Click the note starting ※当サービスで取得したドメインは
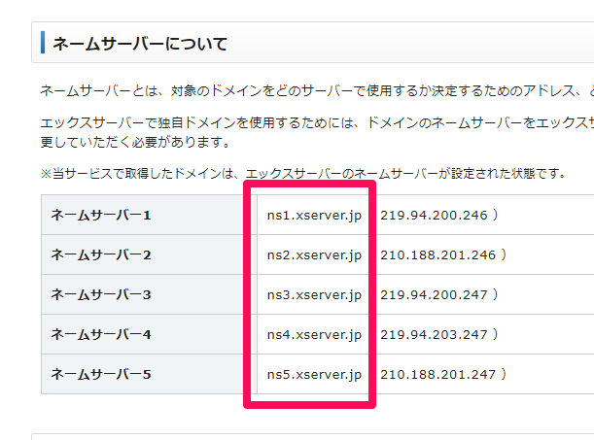 point(303,173)
